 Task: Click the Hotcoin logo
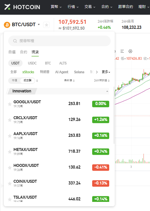coord(22,7)
